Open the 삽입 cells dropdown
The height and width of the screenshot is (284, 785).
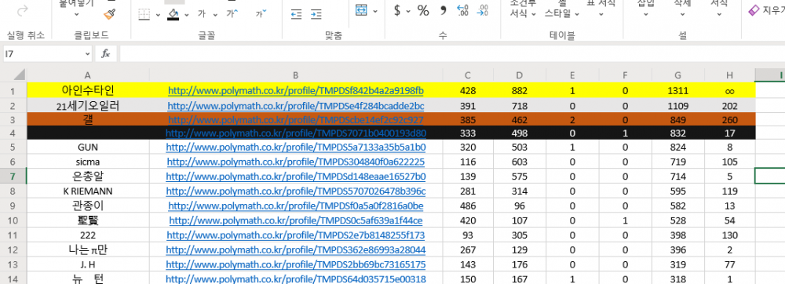pos(646,9)
